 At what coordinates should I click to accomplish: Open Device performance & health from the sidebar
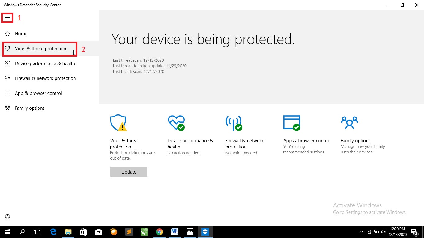click(45, 63)
